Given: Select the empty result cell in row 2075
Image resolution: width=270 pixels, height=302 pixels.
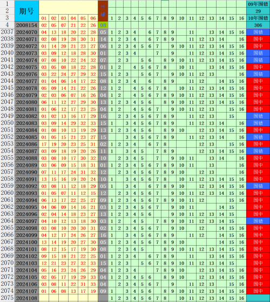Looking at the screenshot, I should point(258,298).
